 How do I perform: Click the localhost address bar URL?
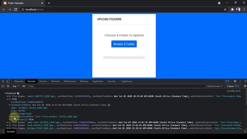click(x=34, y=9)
